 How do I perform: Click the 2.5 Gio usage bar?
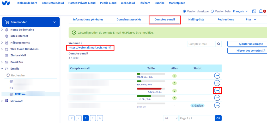click(151, 96)
